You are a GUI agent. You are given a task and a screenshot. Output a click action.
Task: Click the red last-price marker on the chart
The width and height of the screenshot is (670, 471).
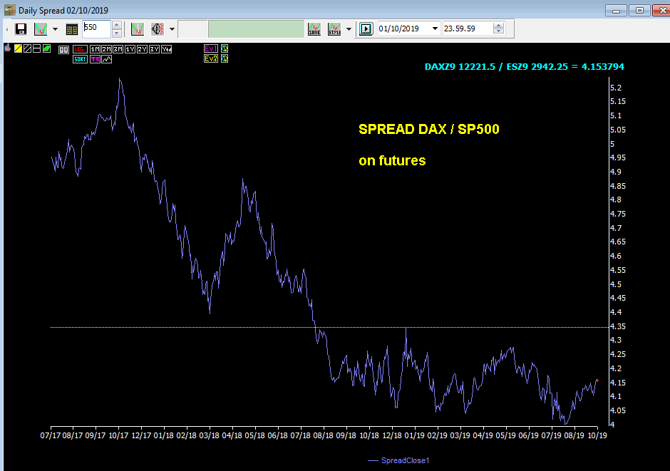[597, 381]
